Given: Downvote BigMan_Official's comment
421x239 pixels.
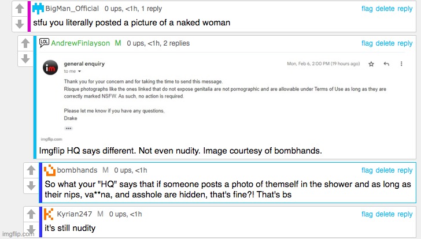Looking at the screenshot, I should (x=19, y=24).
